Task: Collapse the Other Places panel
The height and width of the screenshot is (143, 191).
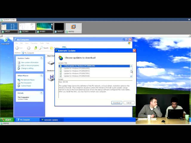Action: [41, 75]
